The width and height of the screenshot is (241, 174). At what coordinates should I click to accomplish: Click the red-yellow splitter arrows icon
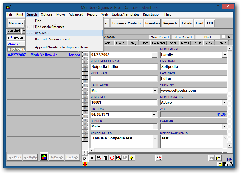[x=85, y=164]
